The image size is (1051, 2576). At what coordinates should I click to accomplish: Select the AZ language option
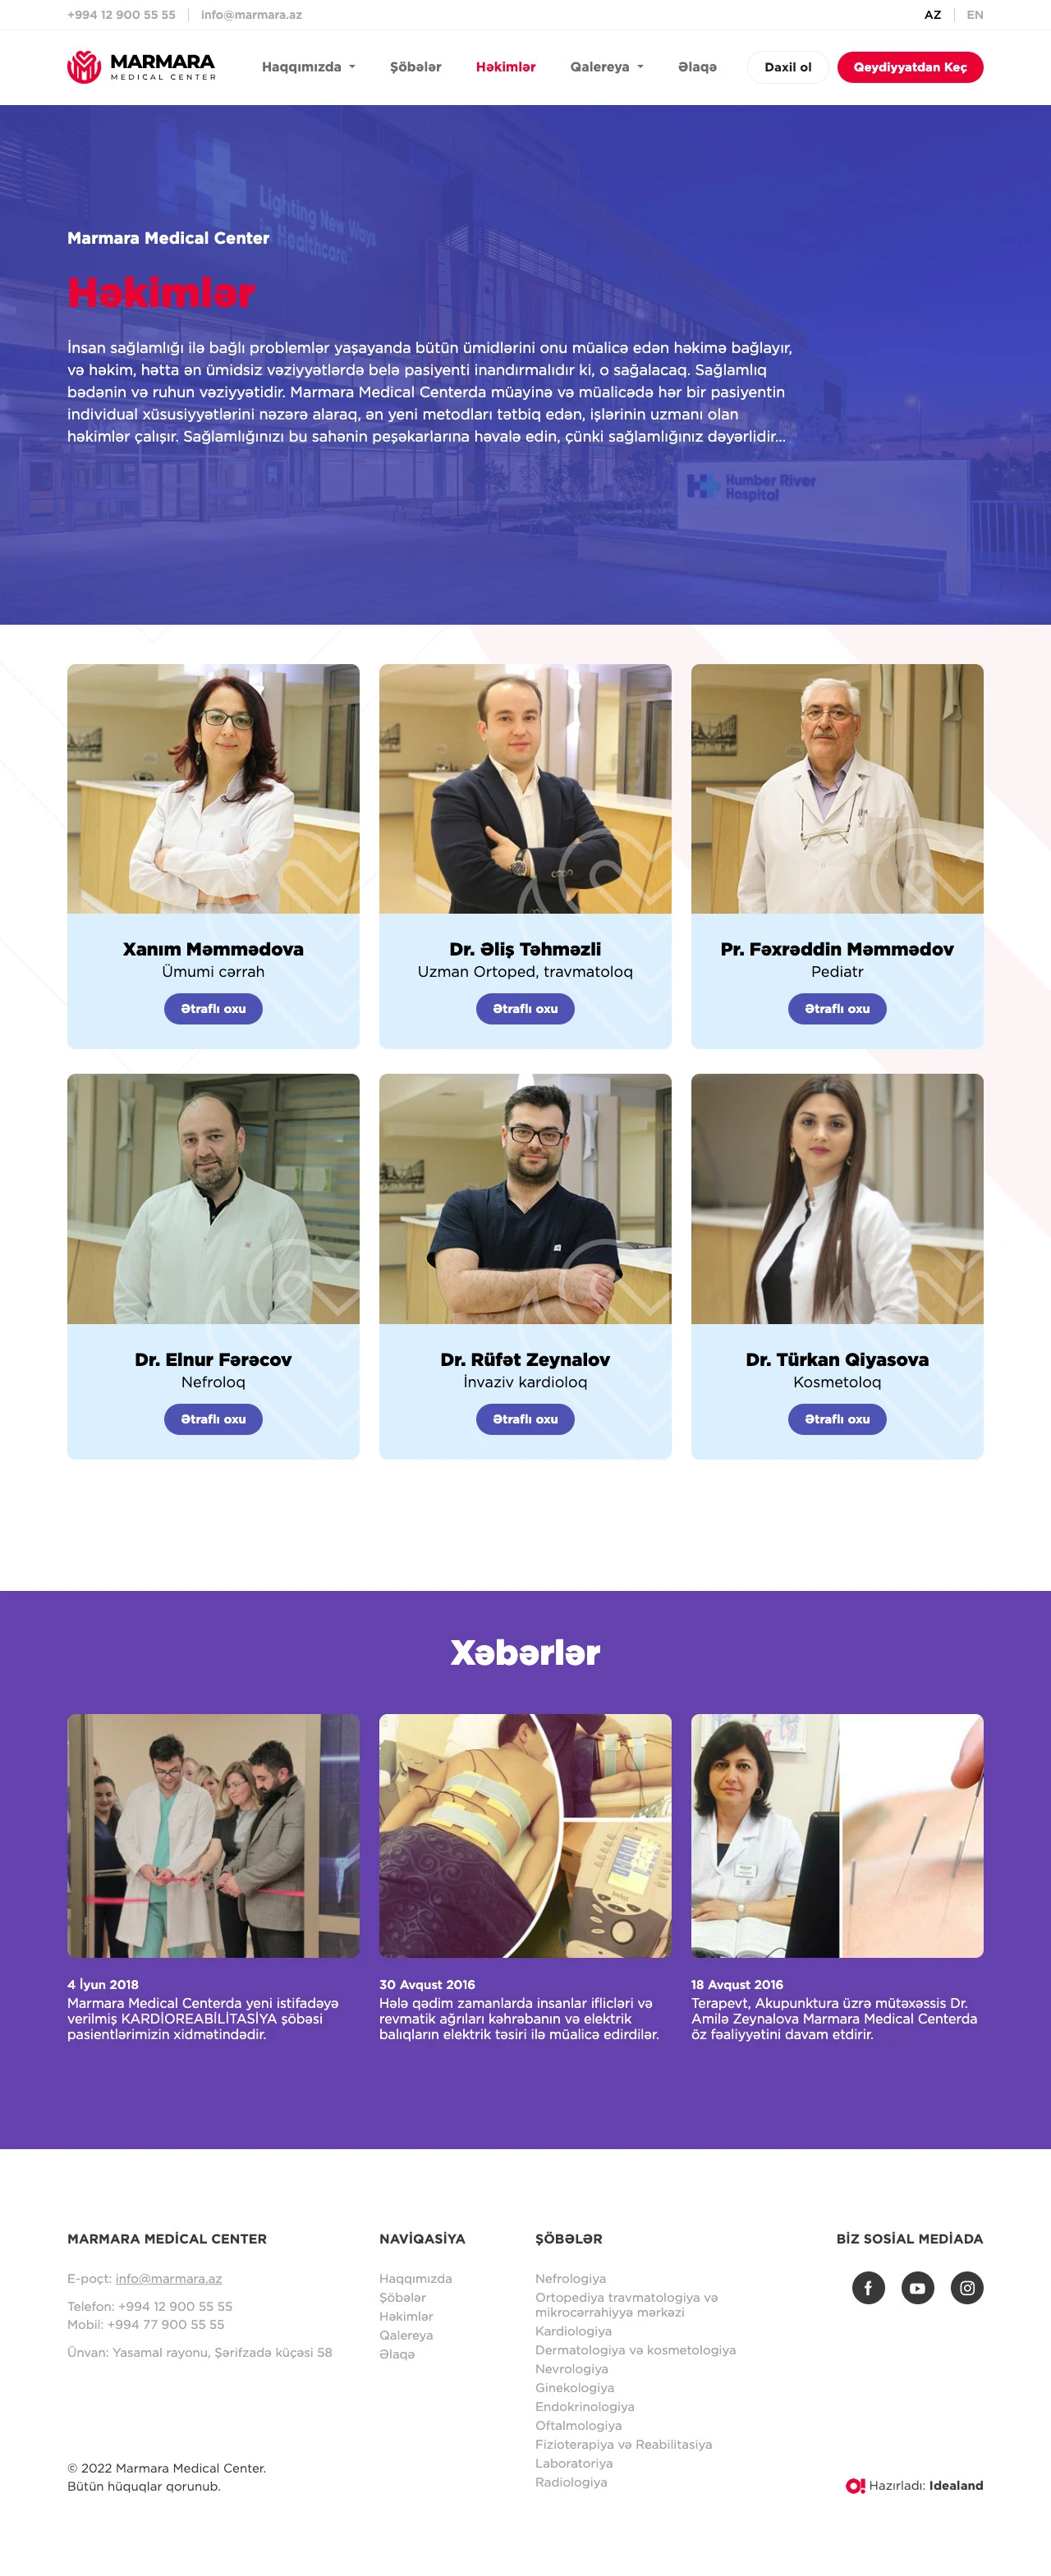tap(932, 15)
